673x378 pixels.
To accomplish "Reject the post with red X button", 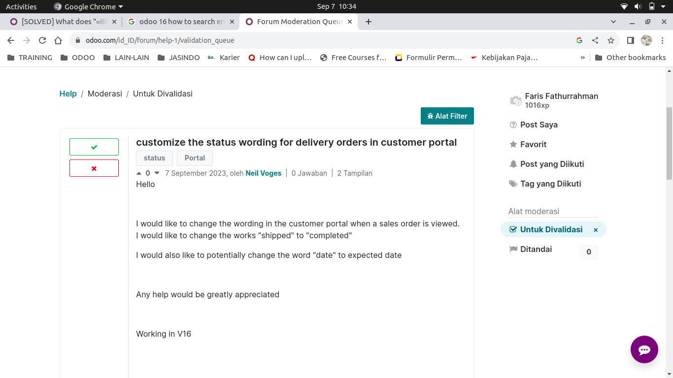I will [94, 168].
